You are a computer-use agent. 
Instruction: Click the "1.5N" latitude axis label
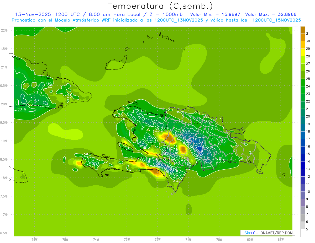4,49
